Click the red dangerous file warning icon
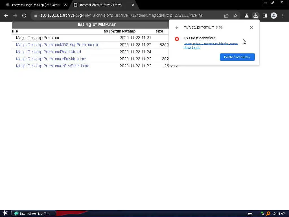This screenshot has height=217, width=289. click(x=177, y=39)
